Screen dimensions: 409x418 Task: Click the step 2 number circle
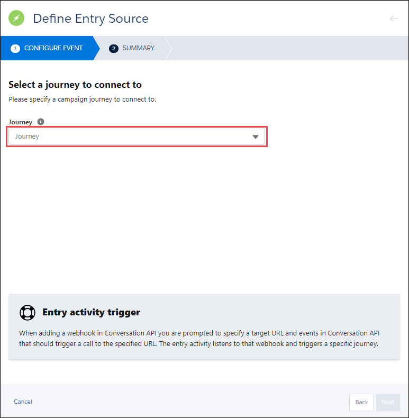click(x=113, y=48)
